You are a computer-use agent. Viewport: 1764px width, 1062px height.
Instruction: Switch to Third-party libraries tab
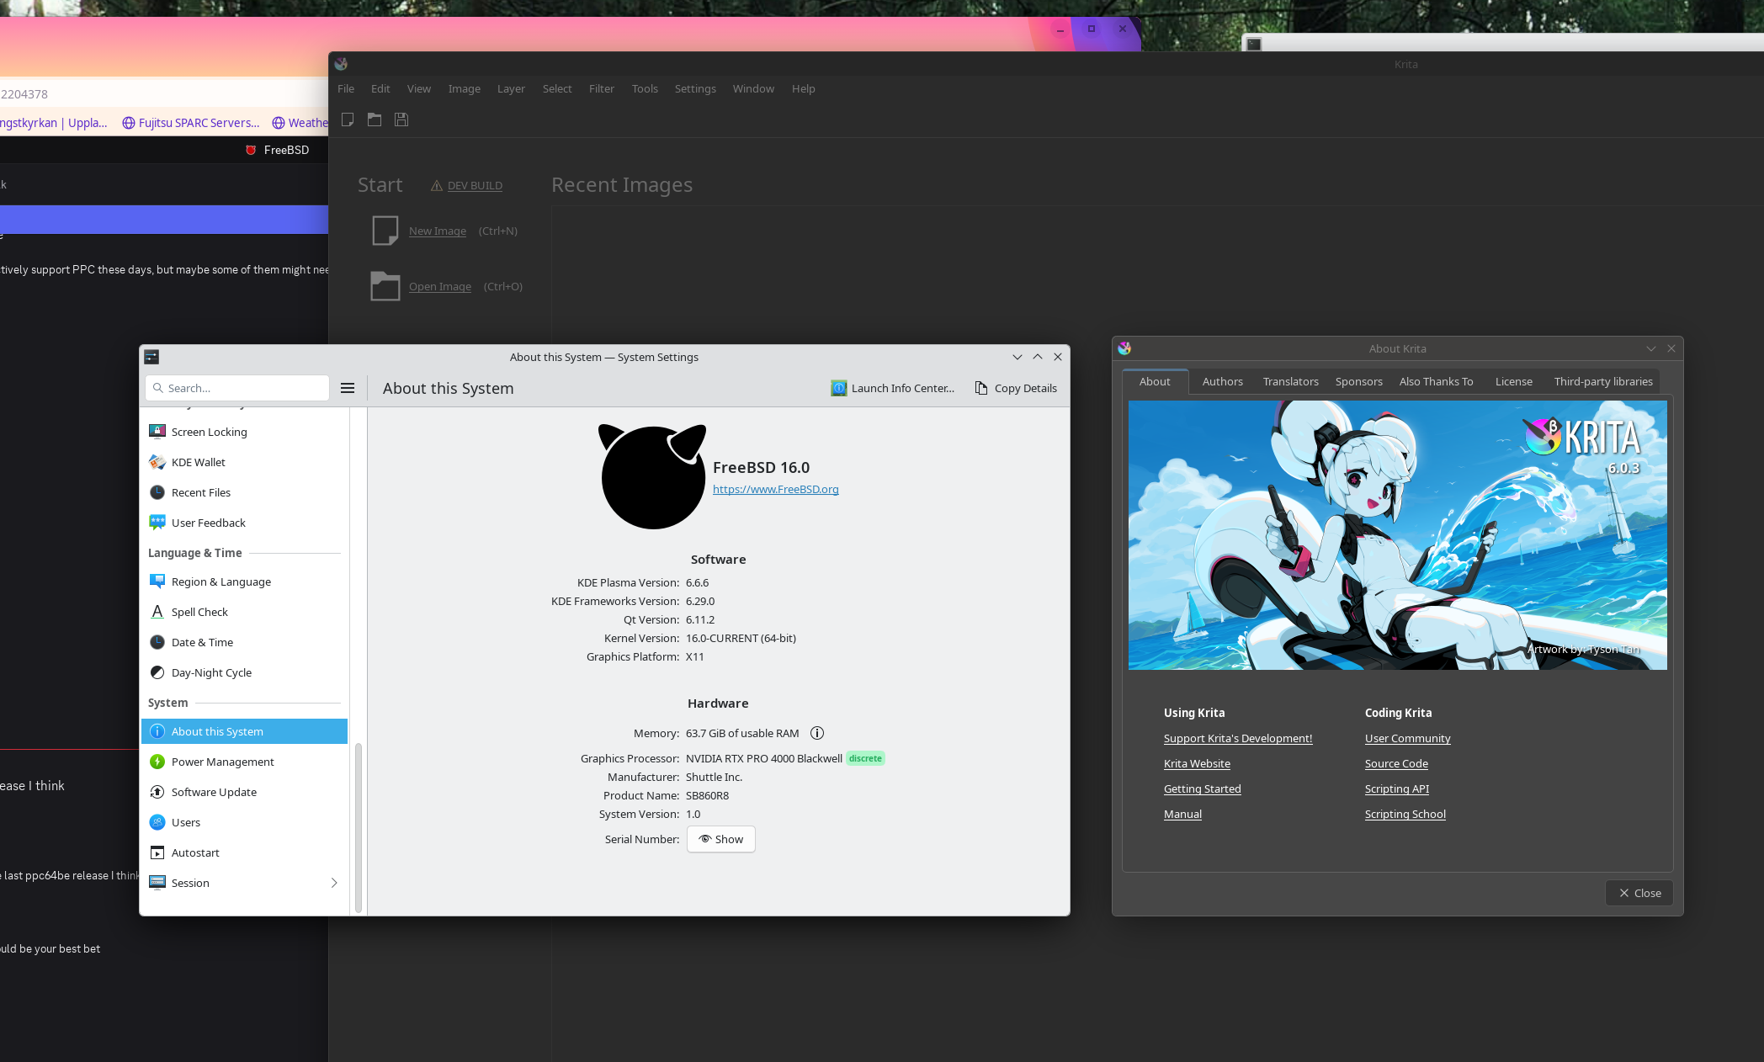point(1603,381)
